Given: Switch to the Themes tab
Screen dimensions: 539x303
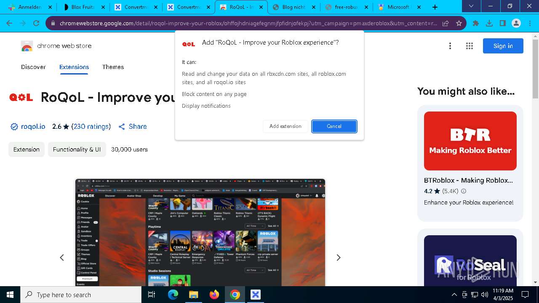Looking at the screenshot, I should click(x=113, y=67).
